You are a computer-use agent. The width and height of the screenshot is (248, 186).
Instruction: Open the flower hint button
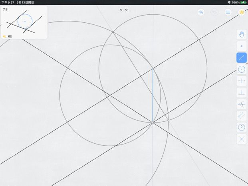coord(242,12)
